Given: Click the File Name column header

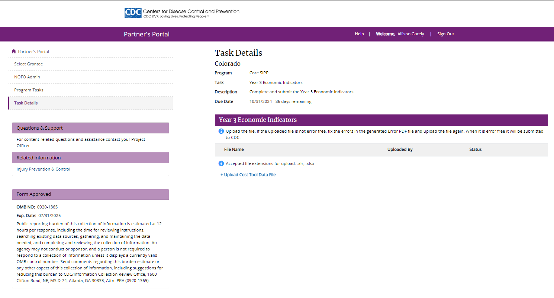Looking at the screenshot, I should click(x=234, y=149).
